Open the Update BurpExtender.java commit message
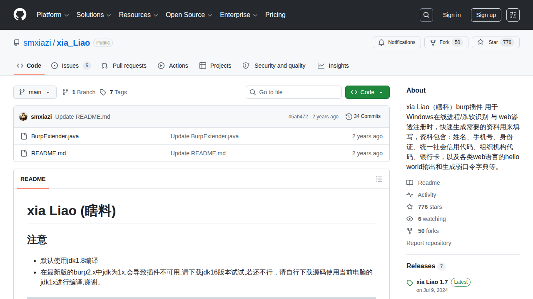The width and height of the screenshot is (533, 299). click(205, 136)
